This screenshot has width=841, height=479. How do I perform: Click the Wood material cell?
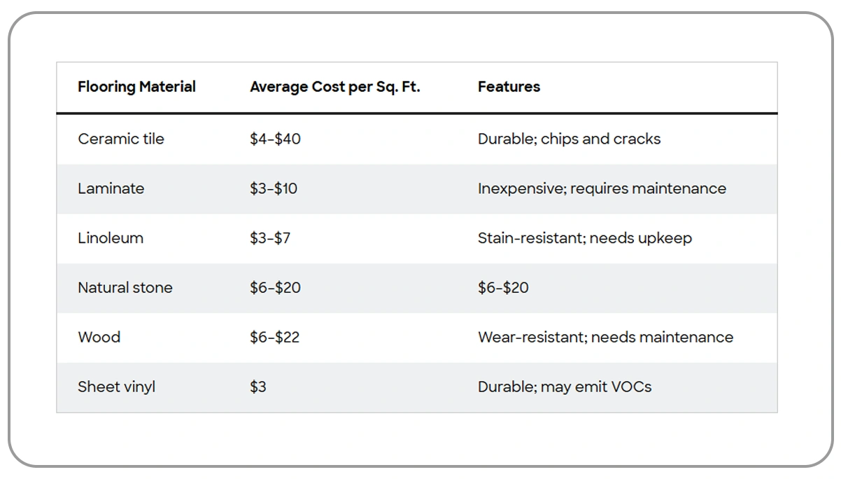99,337
